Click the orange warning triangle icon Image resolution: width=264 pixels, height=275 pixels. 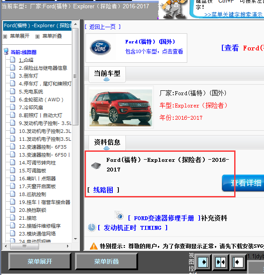click(x=94, y=246)
